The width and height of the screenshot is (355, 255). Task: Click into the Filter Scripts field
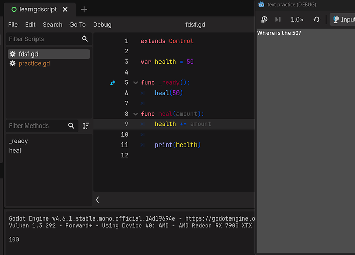coord(44,39)
